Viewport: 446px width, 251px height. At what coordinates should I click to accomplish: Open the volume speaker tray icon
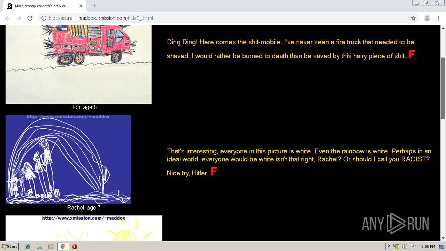[x=404, y=246]
